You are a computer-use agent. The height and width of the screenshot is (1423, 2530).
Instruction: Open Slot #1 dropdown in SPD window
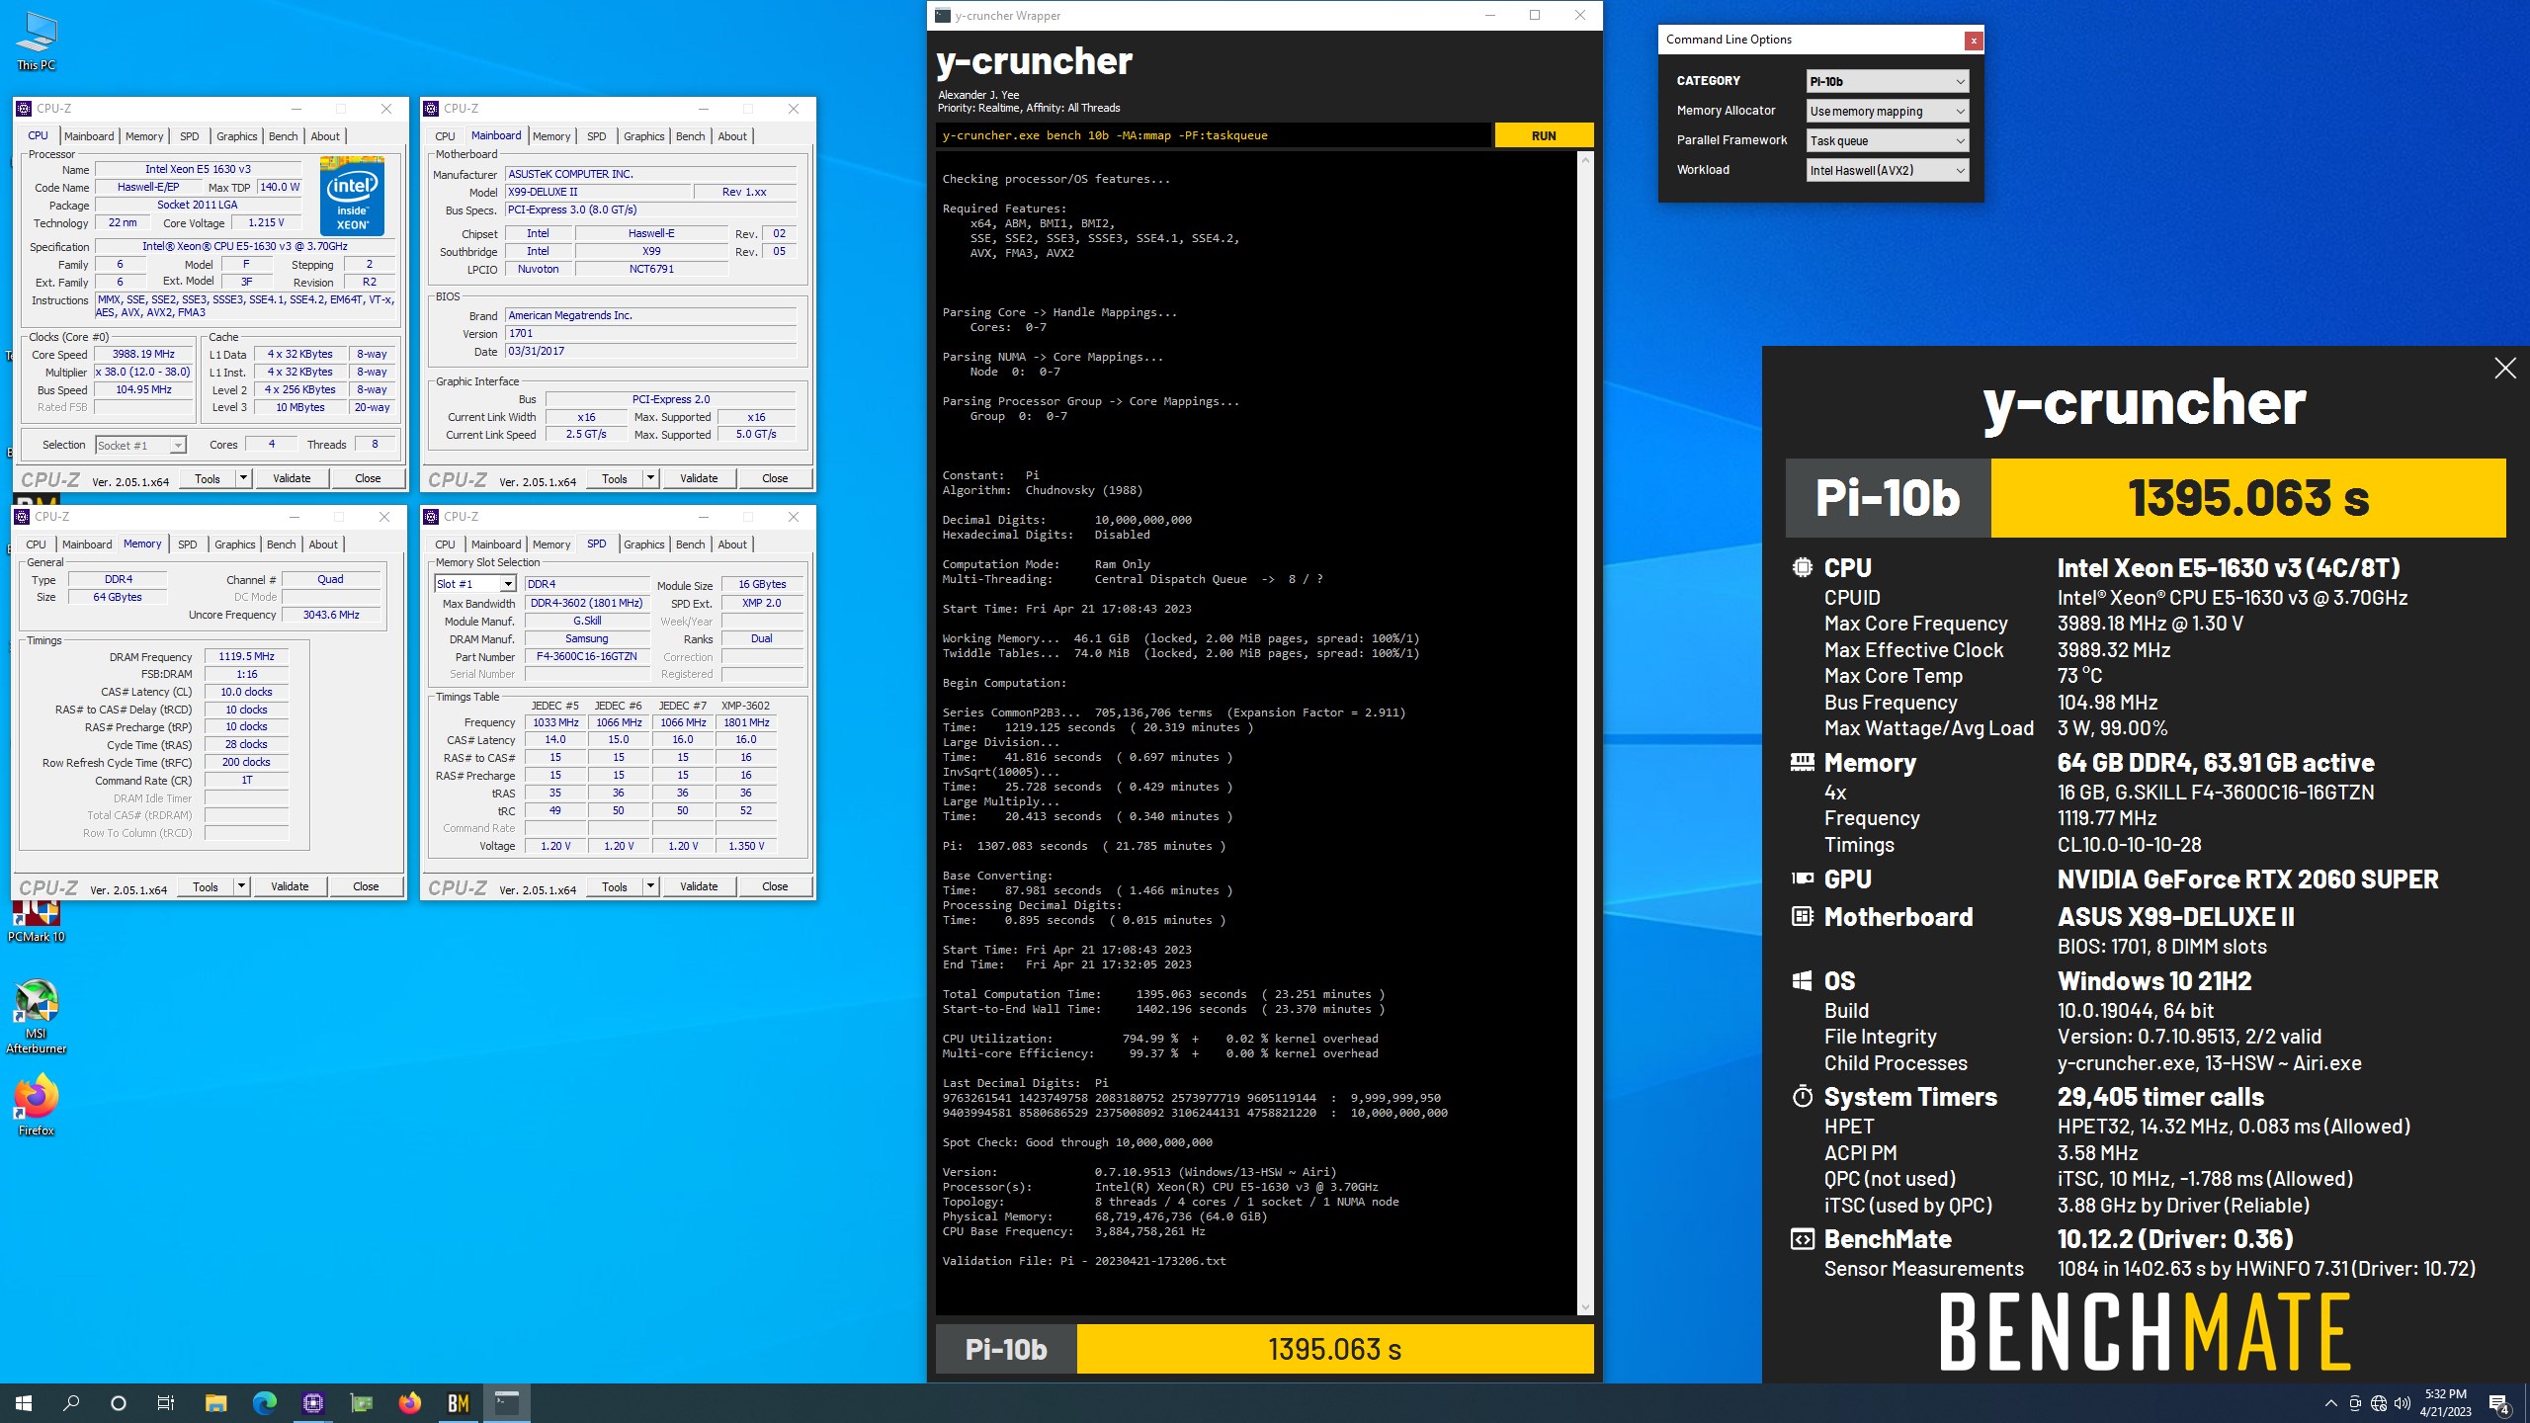[475, 584]
